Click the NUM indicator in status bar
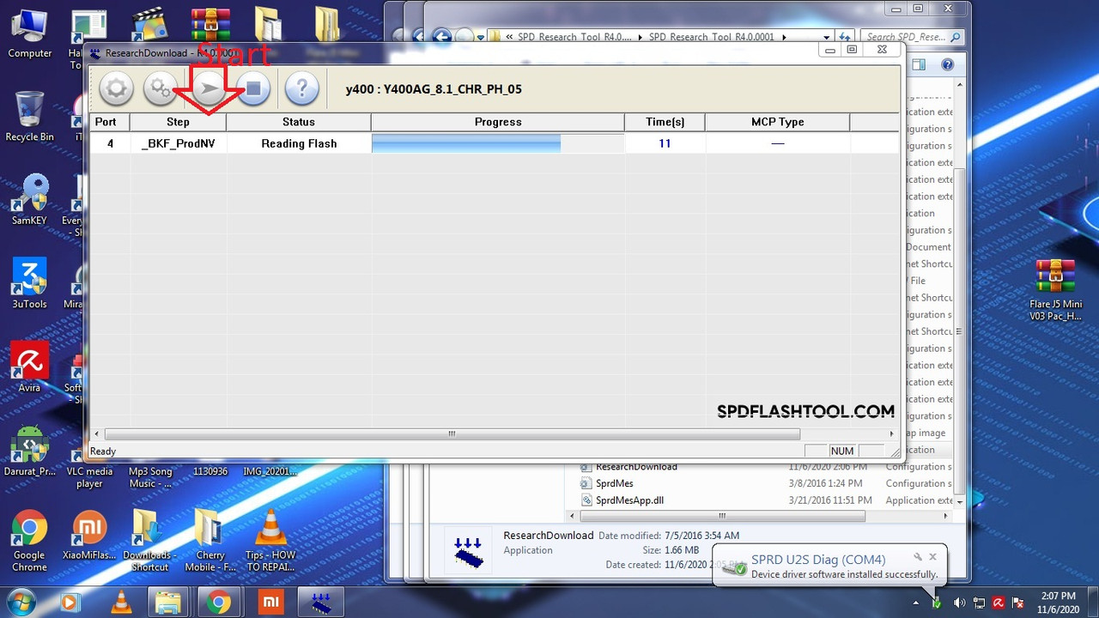Image resolution: width=1099 pixels, height=618 pixels. click(x=842, y=451)
